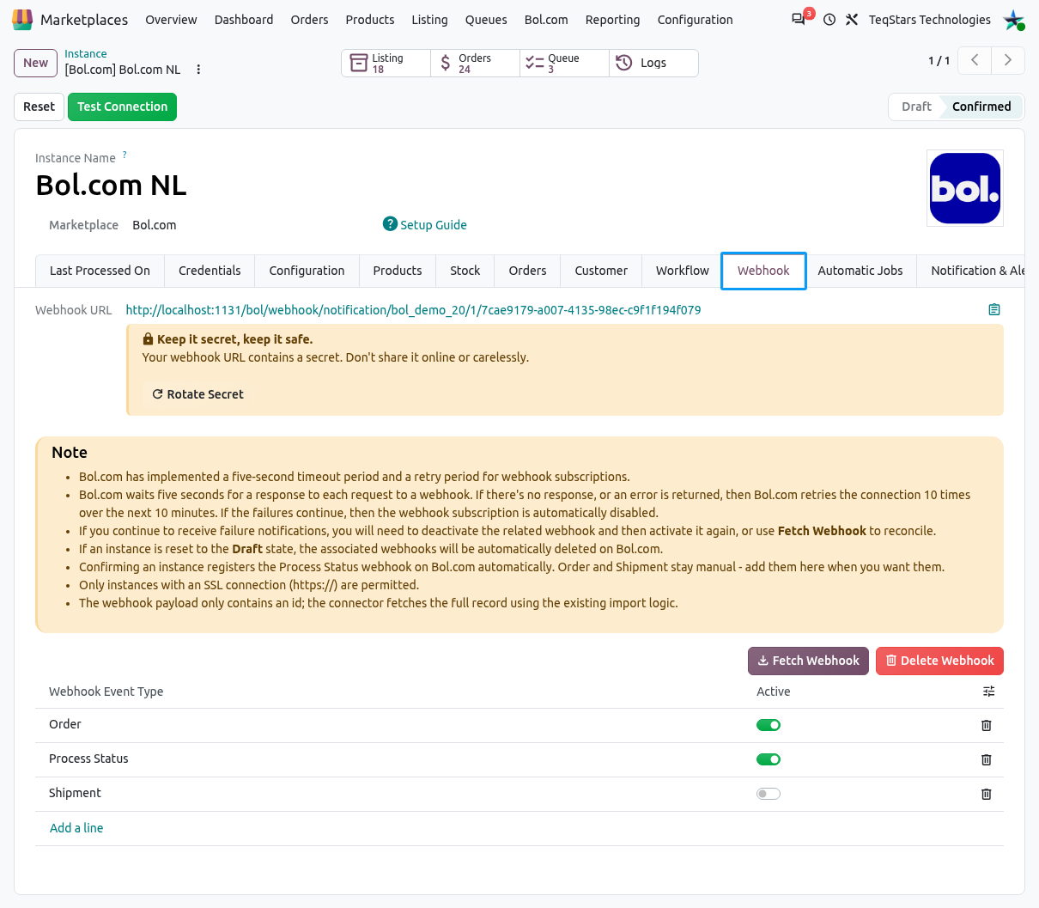Delete the Order webhook row

(987, 725)
